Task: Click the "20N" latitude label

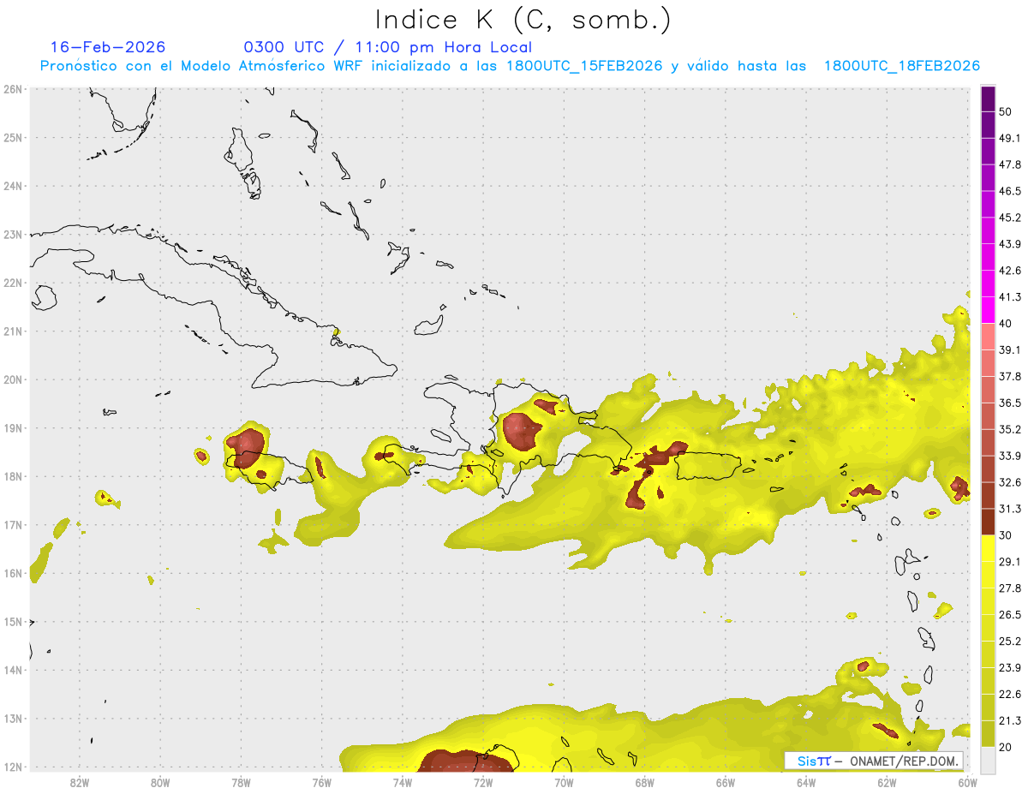Action: click(x=13, y=379)
